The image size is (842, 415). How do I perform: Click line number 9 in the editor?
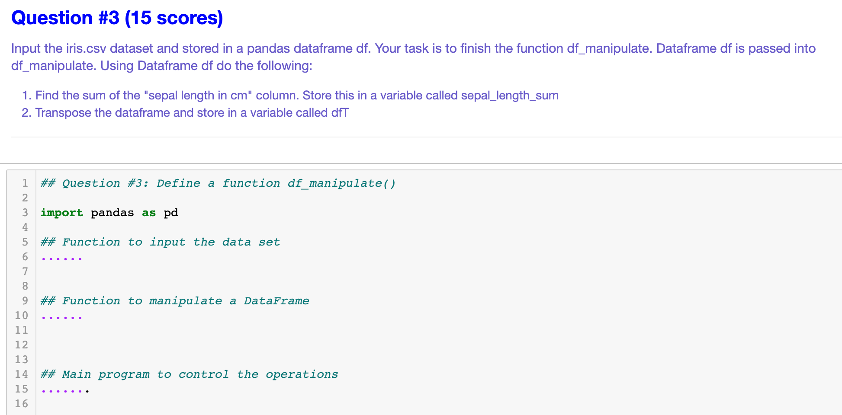25,300
